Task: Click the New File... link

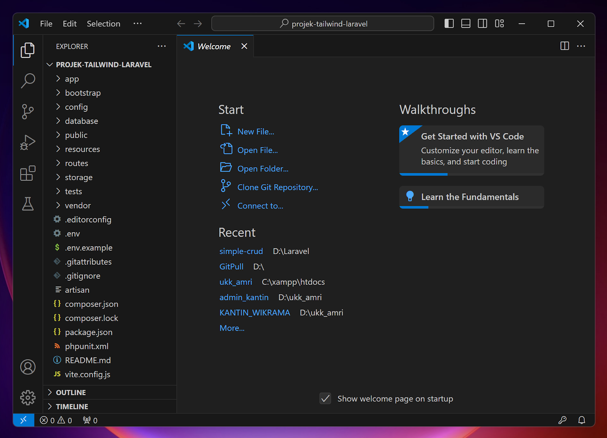Action: pos(256,132)
